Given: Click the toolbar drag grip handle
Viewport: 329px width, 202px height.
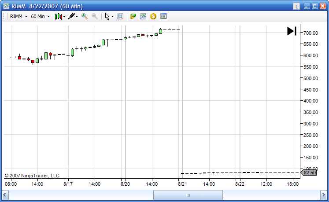Looking at the screenshot, I should [x=4, y=16].
